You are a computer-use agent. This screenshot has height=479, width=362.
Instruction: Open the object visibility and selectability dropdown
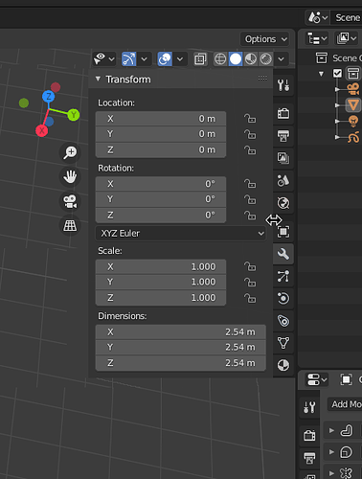103,59
